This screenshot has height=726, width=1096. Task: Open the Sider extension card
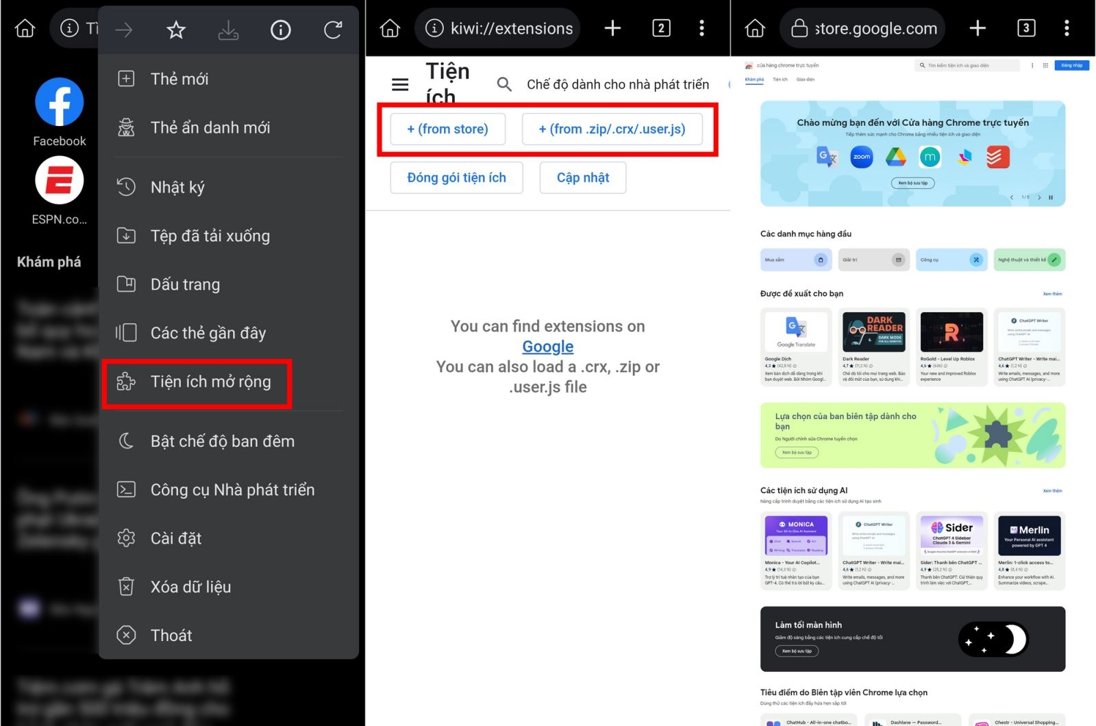click(951, 551)
